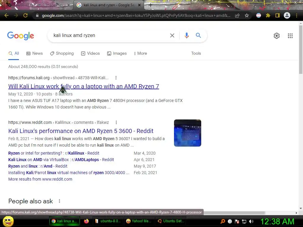Start voice search with the microphone
This screenshot has width=303, height=227.
(x=186, y=35)
